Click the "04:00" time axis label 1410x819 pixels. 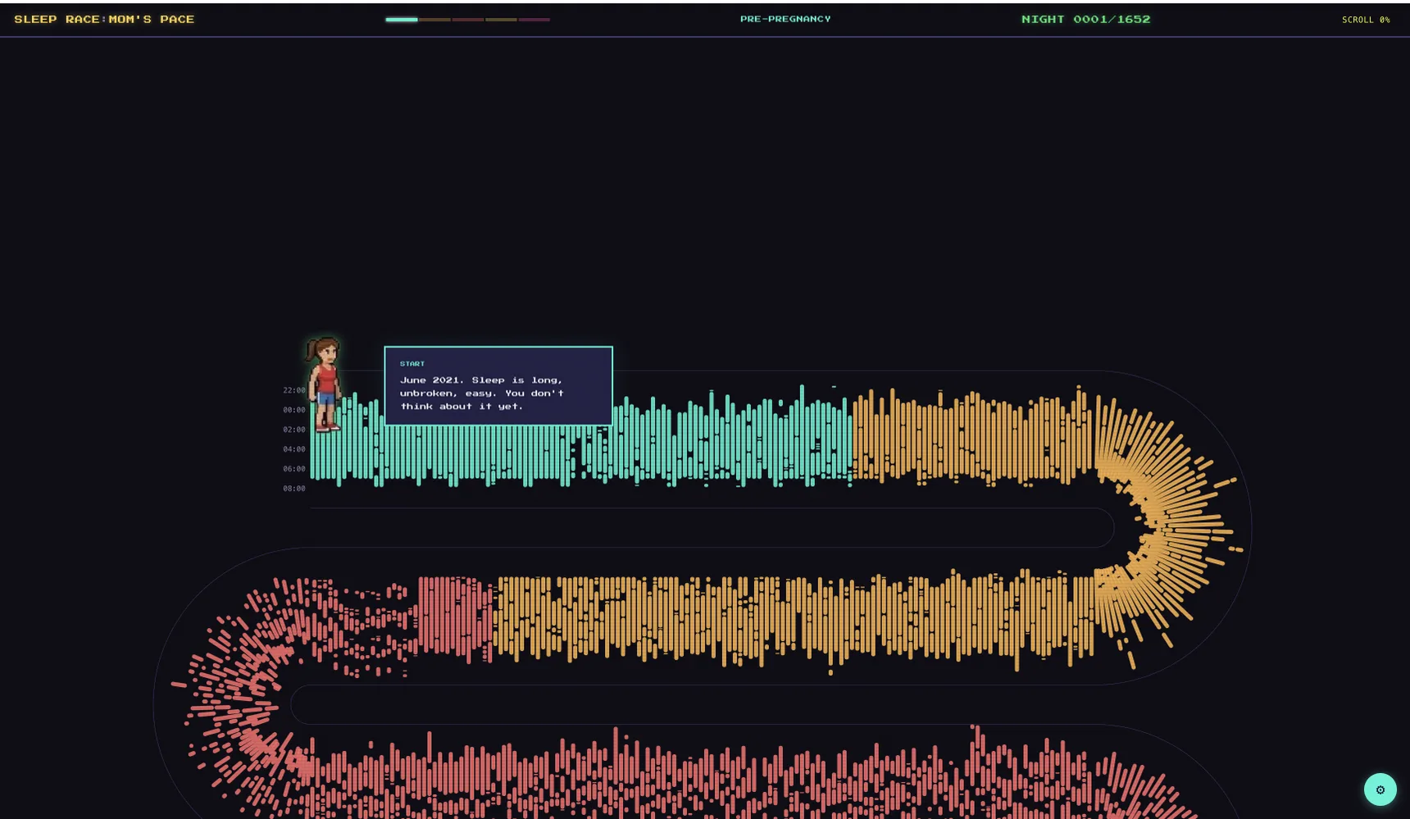point(294,449)
